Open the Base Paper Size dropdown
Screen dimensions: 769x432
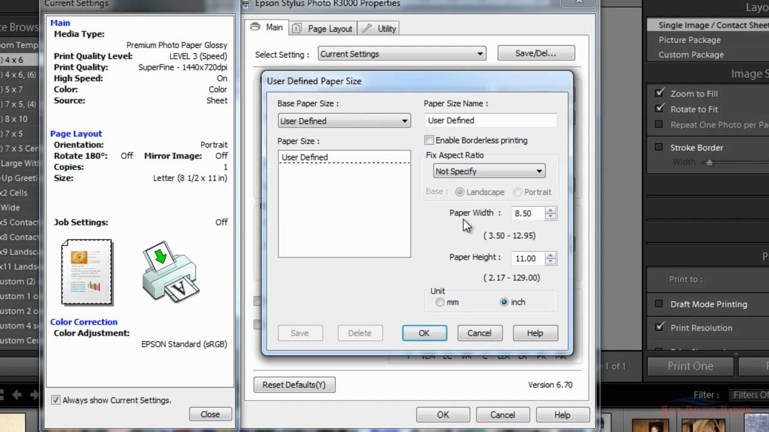click(x=344, y=121)
